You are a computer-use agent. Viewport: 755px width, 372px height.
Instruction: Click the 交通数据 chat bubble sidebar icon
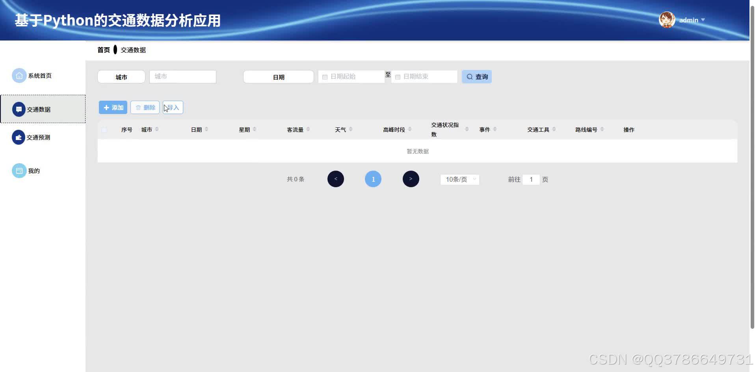tap(19, 109)
